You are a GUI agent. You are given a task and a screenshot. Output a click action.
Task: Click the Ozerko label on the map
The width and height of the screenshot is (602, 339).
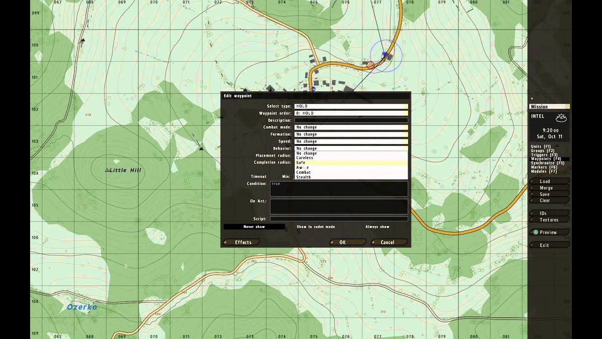coord(82,307)
